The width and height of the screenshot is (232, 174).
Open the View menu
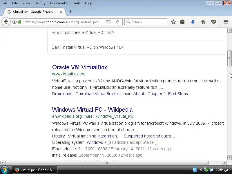coord(26,3)
